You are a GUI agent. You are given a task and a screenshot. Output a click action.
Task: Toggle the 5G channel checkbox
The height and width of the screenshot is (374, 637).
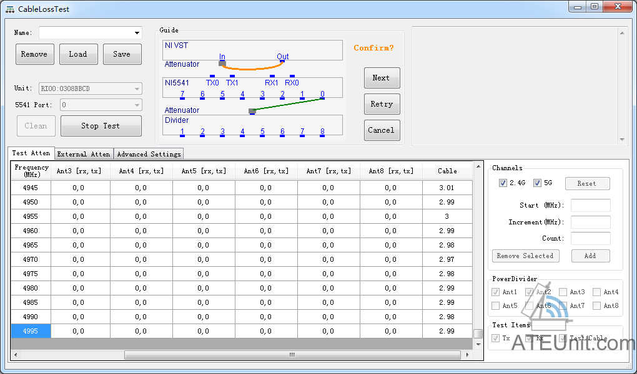pyautogui.click(x=536, y=183)
